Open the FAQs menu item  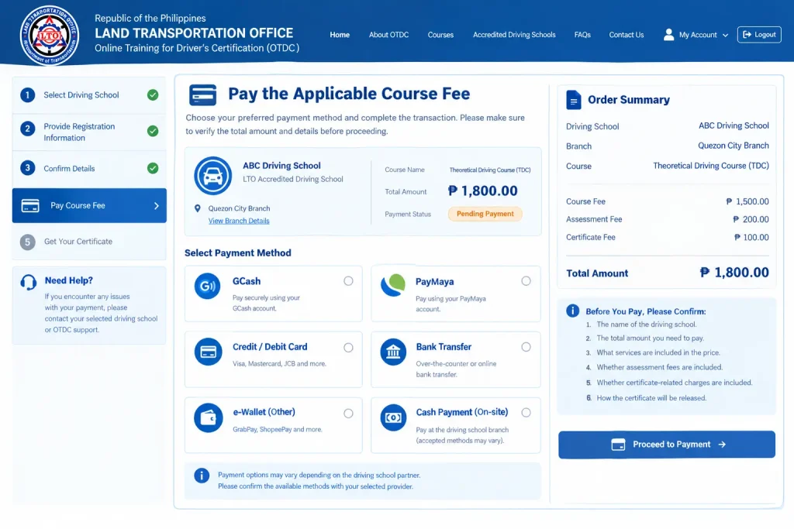coord(582,35)
